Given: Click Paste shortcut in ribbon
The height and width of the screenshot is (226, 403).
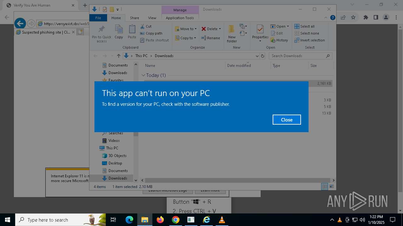Looking at the screenshot, I should pyautogui.click(x=154, y=40).
